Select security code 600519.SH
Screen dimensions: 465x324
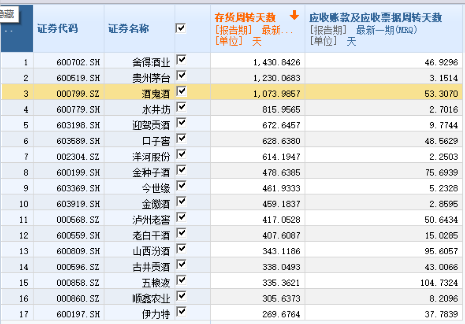click(x=78, y=78)
